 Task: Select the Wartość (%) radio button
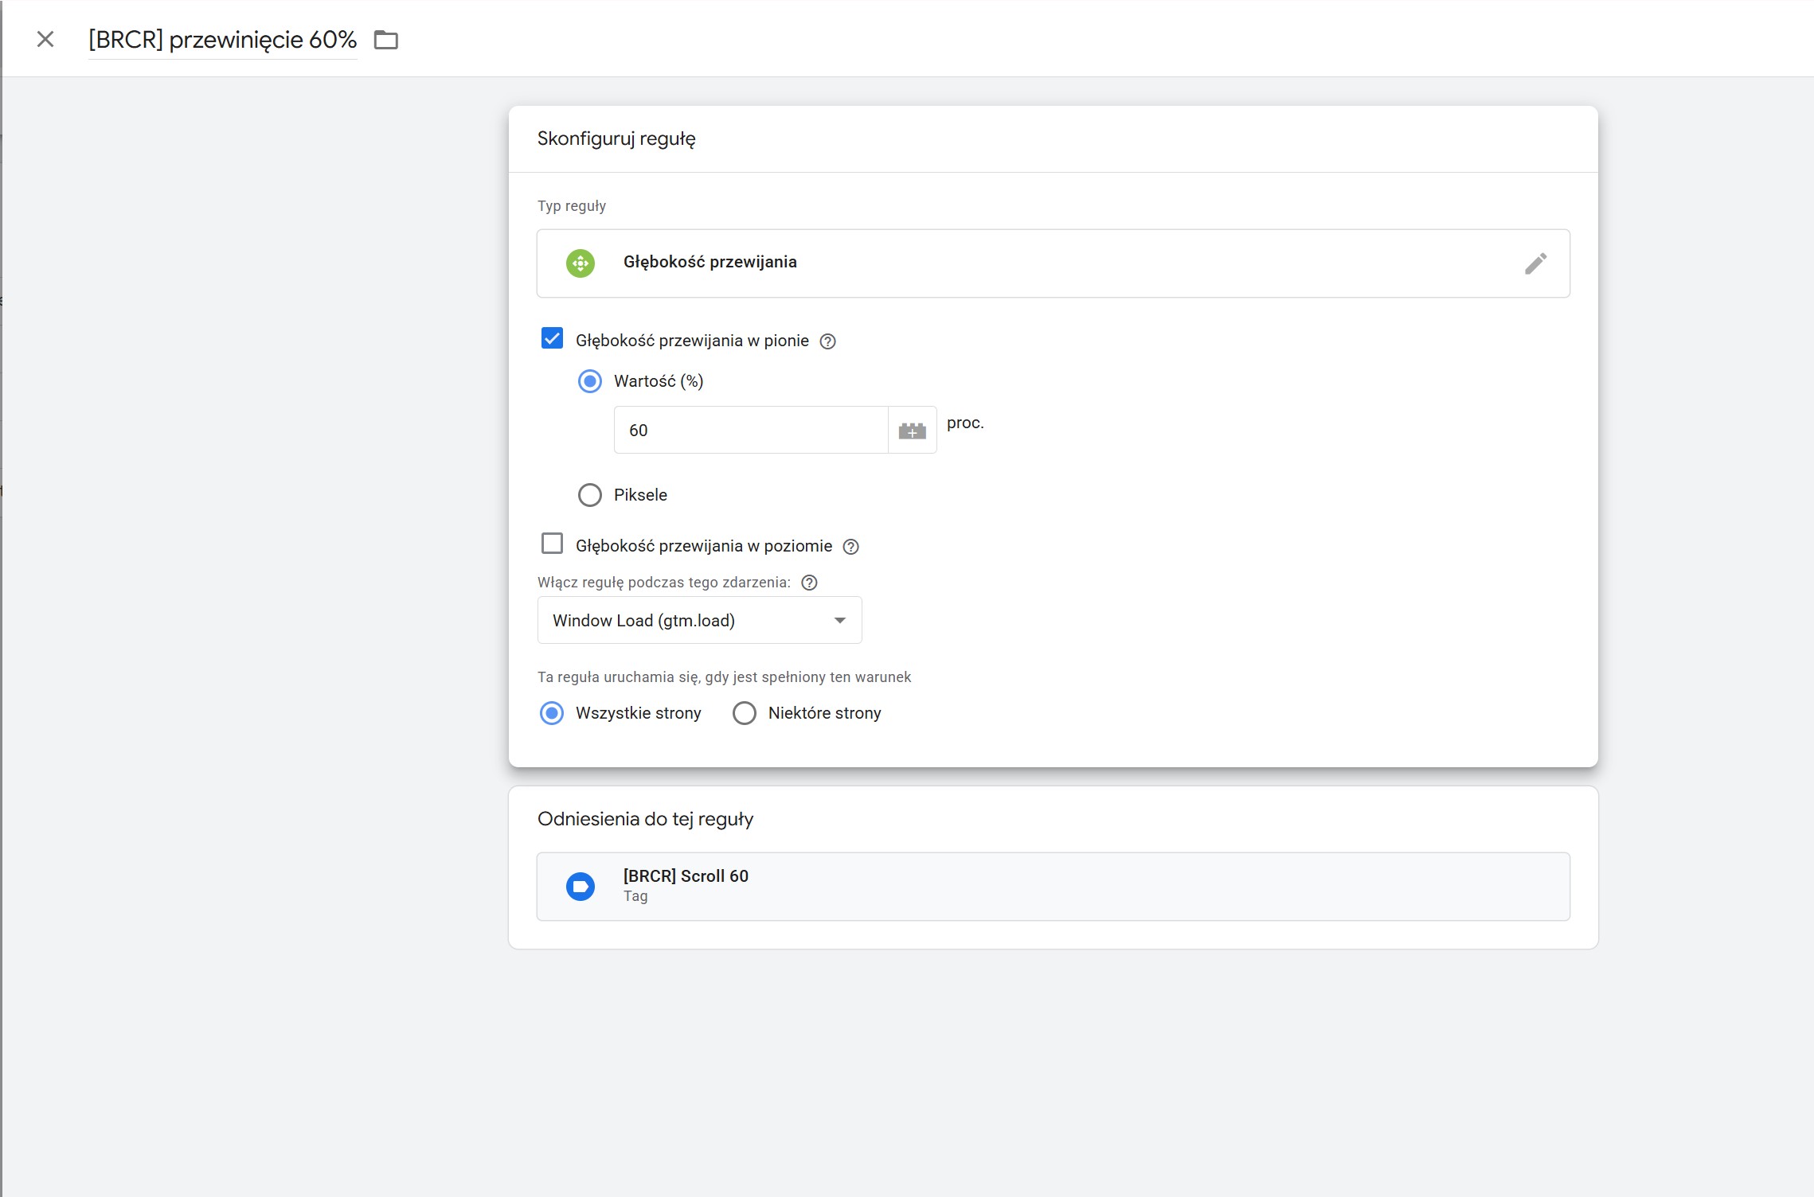click(x=590, y=381)
